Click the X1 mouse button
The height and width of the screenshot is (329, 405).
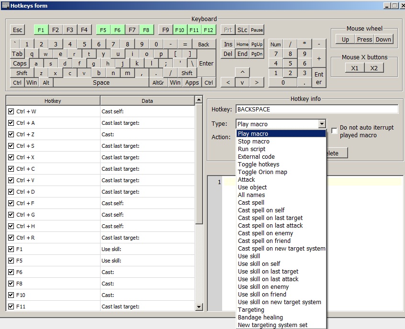point(355,68)
